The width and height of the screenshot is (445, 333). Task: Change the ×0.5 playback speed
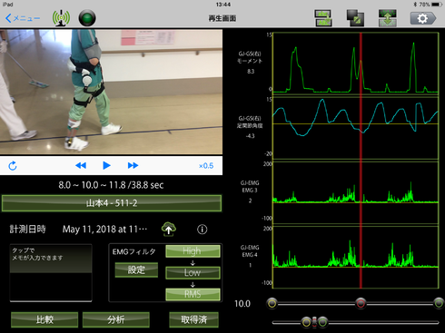tap(206, 166)
